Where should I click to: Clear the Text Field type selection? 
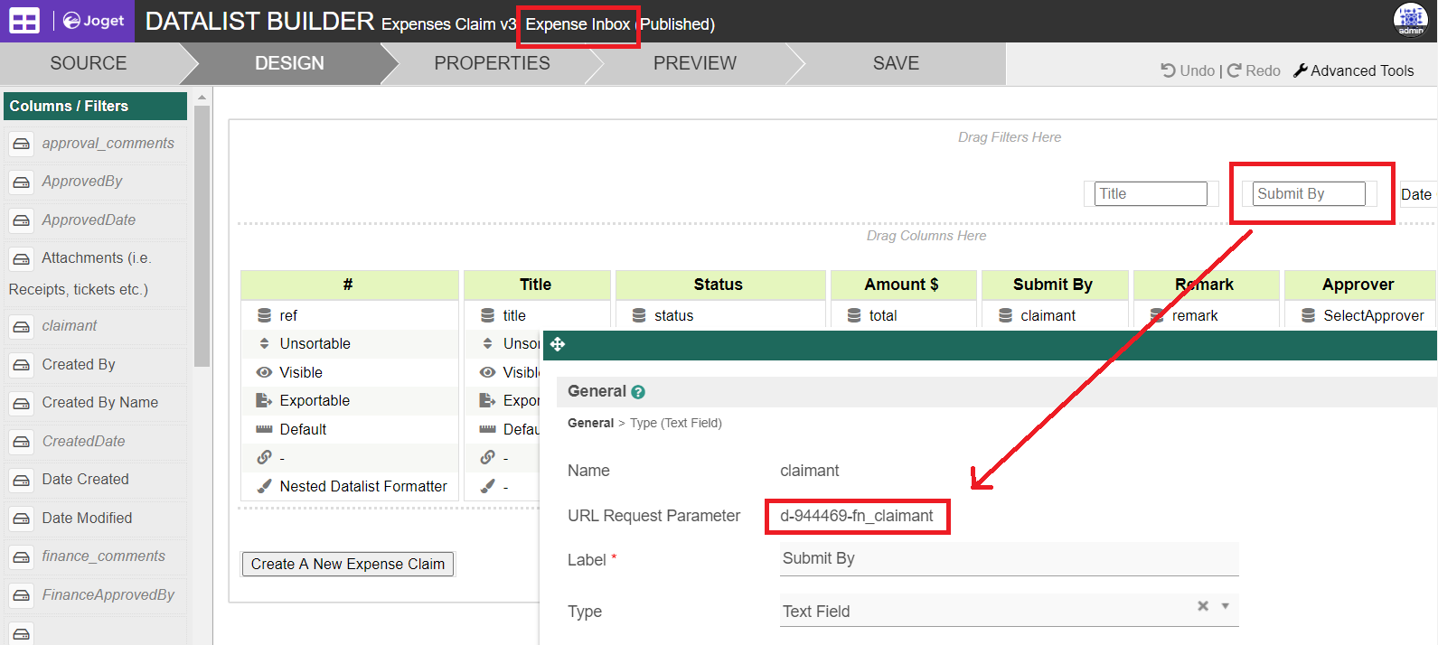[1203, 606]
